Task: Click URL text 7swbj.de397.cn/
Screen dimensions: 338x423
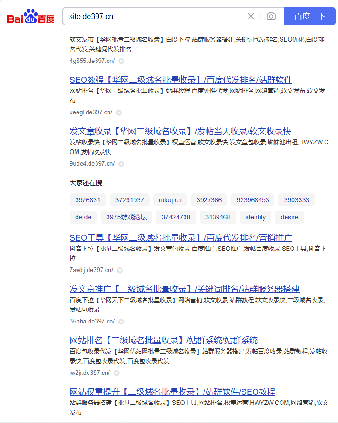Action: (91, 270)
